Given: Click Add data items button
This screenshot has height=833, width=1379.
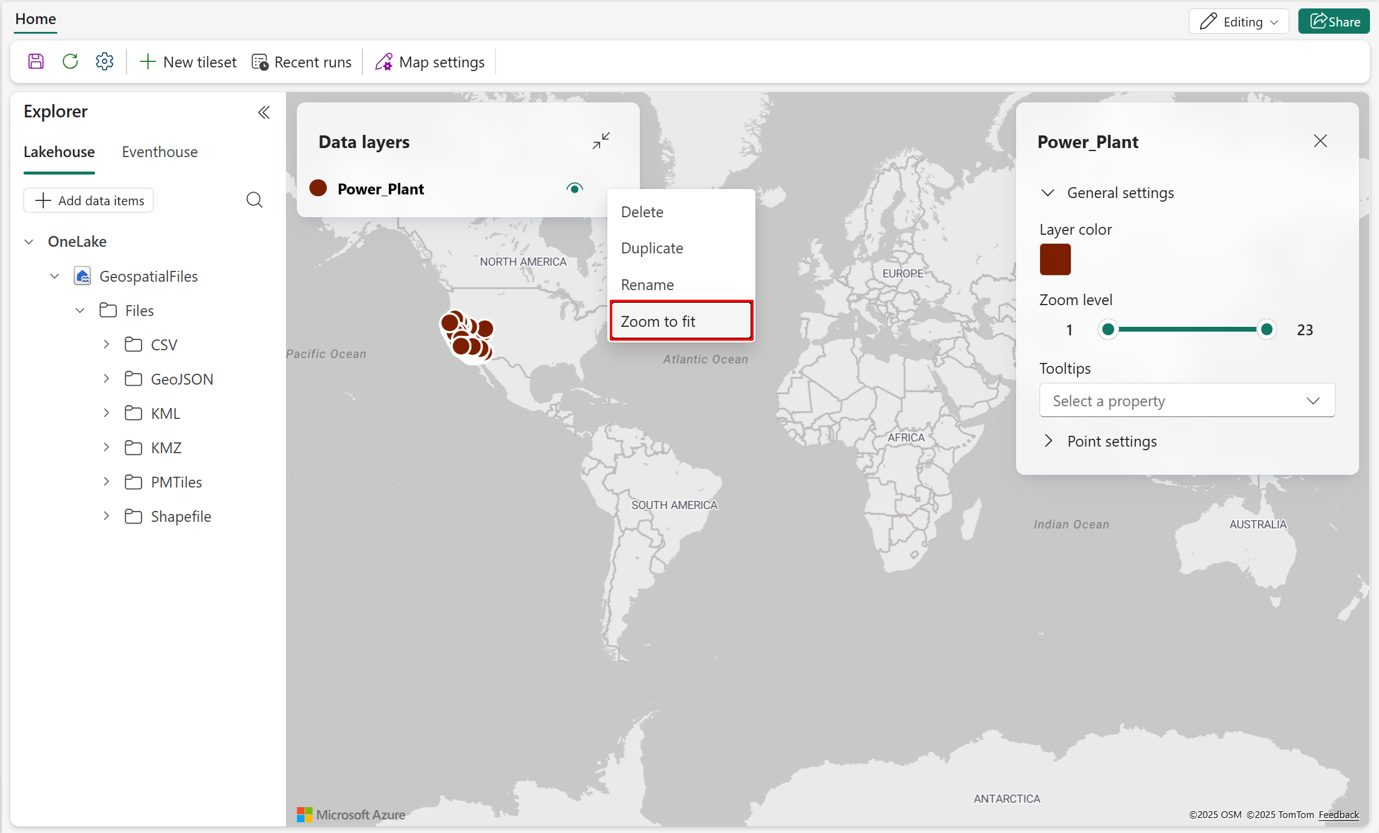Looking at the screenshot, I should (88, 200).
